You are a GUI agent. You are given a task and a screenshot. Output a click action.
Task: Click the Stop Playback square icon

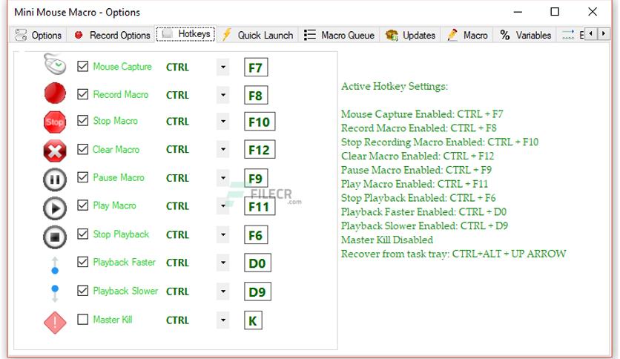click(x=55, y=237)
